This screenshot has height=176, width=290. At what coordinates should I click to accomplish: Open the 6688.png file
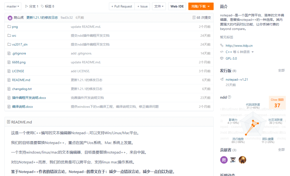[19, 62]
